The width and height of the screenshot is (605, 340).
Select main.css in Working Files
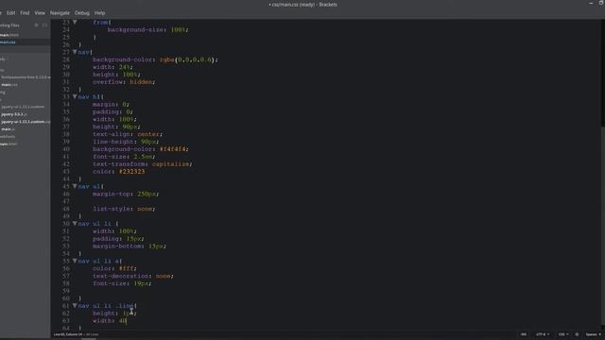click(x=8, y=42)
